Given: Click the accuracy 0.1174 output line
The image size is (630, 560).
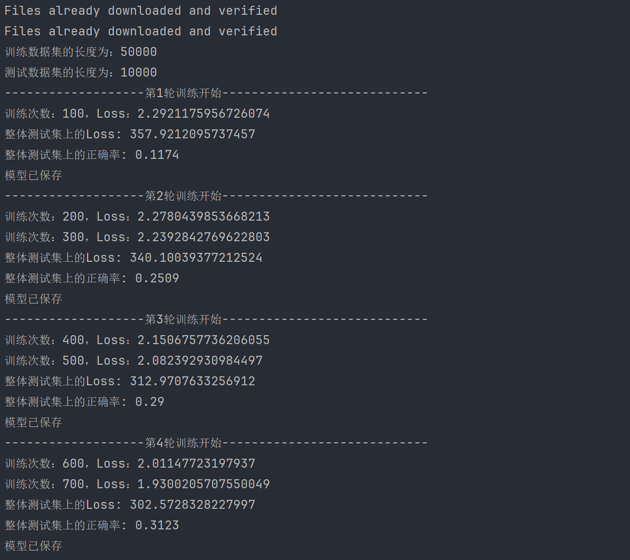Looking at the screenshot, I should [92, 155].
